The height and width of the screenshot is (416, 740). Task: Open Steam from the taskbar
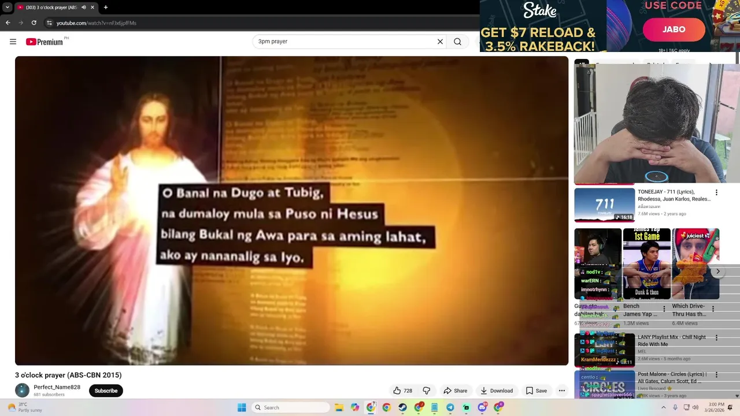(402, 407)
